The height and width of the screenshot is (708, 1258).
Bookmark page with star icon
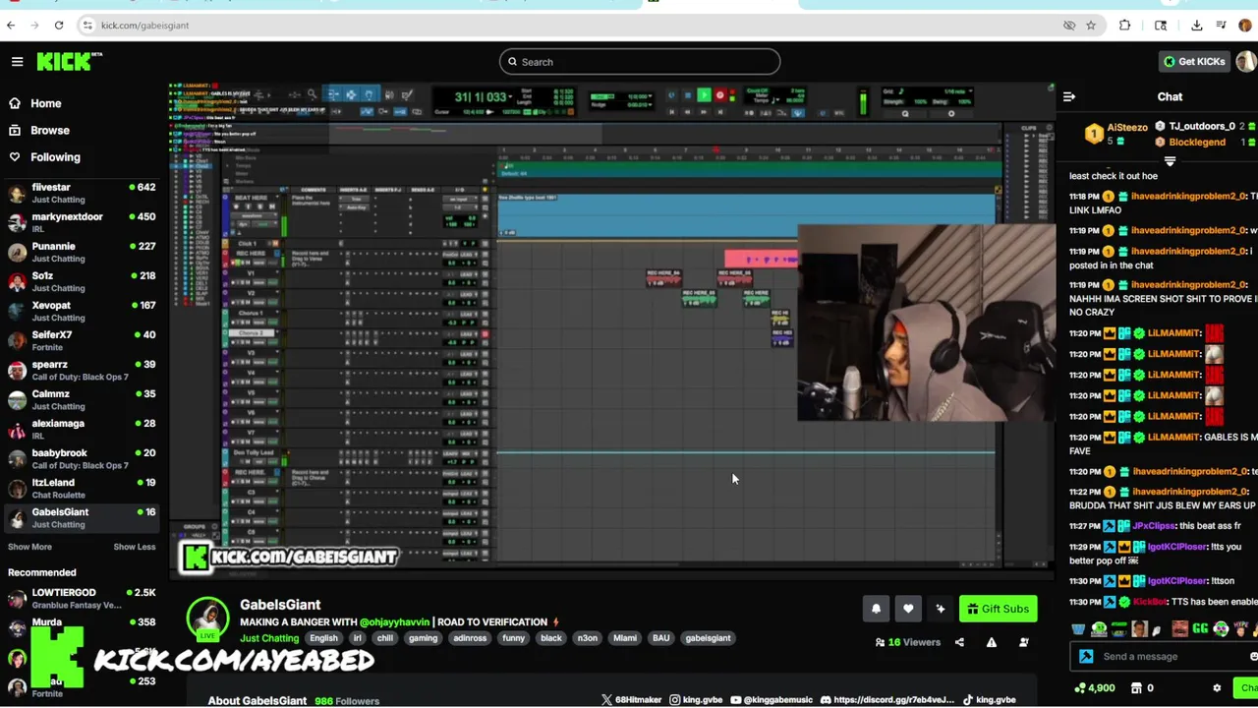click(1091, 26)
